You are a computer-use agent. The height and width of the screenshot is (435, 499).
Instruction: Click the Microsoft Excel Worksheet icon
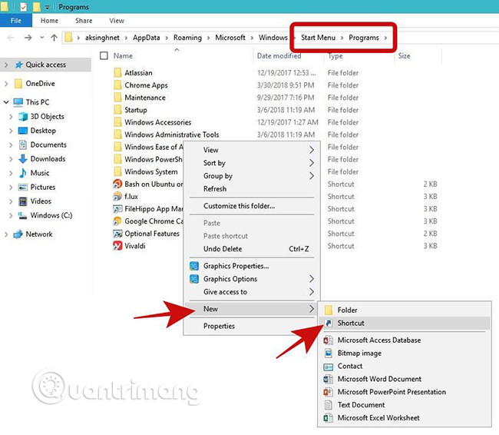coord(328,418)
